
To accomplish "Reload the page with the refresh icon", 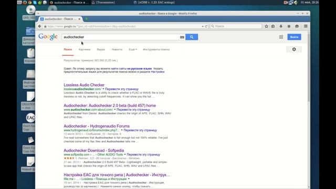I will pos(206,26).
